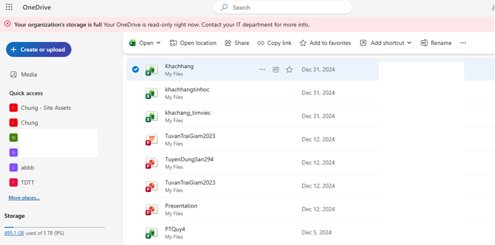This screenshot has width=495, height=245.
Task: Open Media in the sidebar
Action: (24, 75)
